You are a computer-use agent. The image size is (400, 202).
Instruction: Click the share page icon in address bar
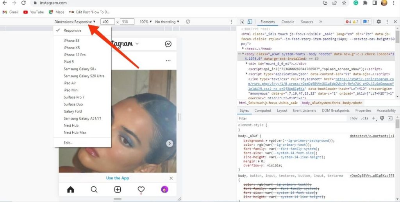pyautogui.click(x=334, y=3)
